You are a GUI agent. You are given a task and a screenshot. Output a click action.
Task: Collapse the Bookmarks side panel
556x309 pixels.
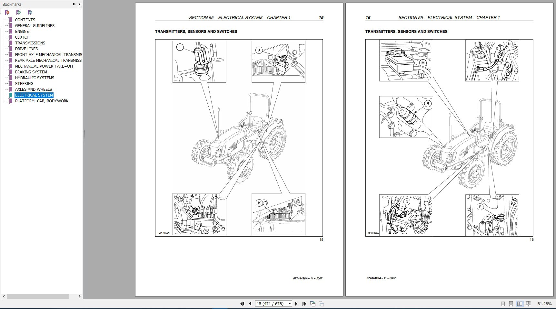(x=79, y=4)
